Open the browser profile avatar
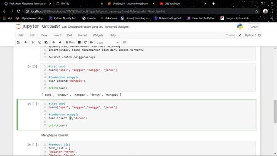 (x=265, y=11)
